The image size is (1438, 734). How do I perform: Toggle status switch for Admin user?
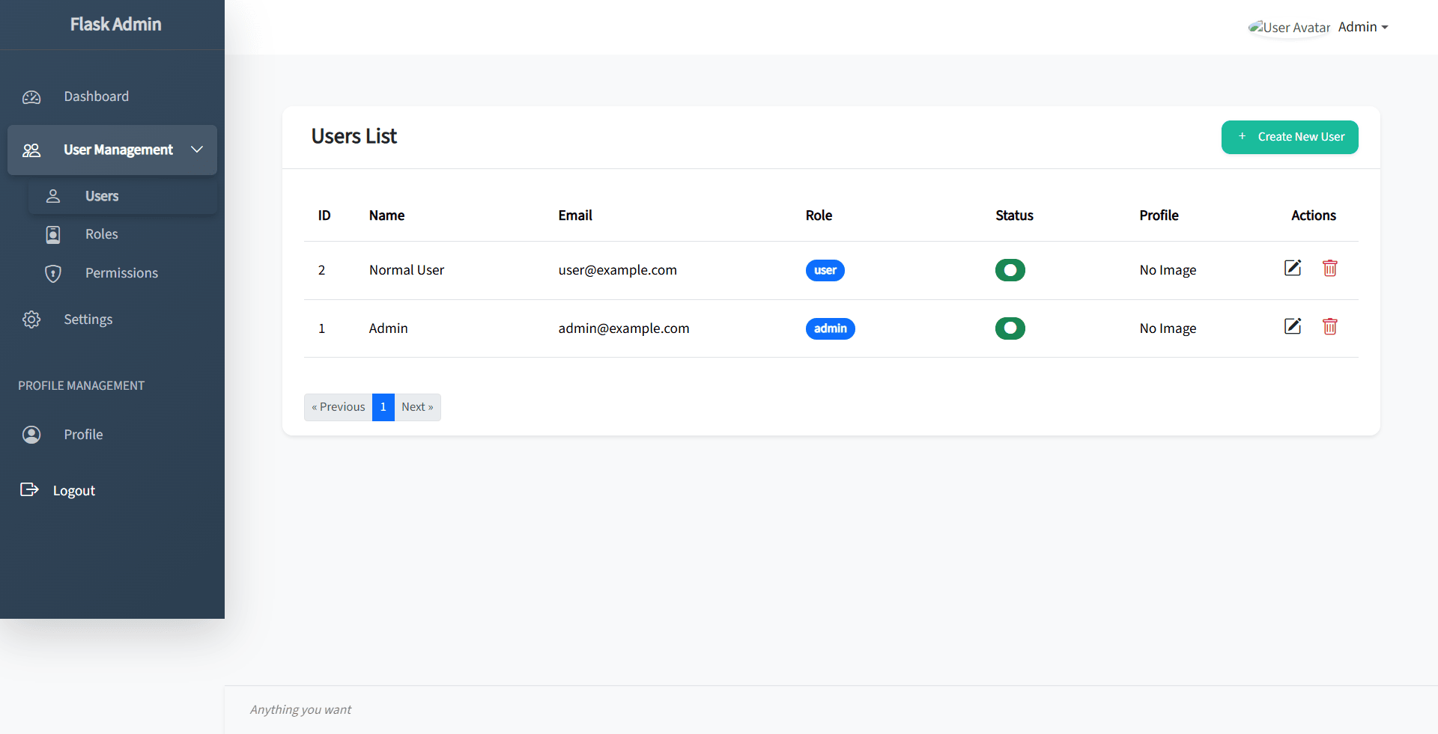(x=1010, y=328)
